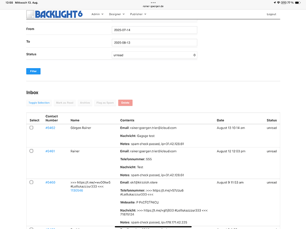The height and width of the screenshot is (229, 306).
Task: Click the From date field
Action: pyautogui.click(x=154, y=30)
